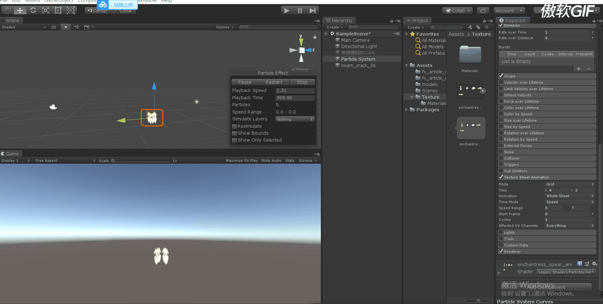603x304 pixels.
Task: Enable Velocity over Lifetime module
Action: (501, 82)
